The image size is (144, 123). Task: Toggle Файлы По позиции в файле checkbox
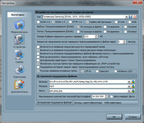pos(78,27)
